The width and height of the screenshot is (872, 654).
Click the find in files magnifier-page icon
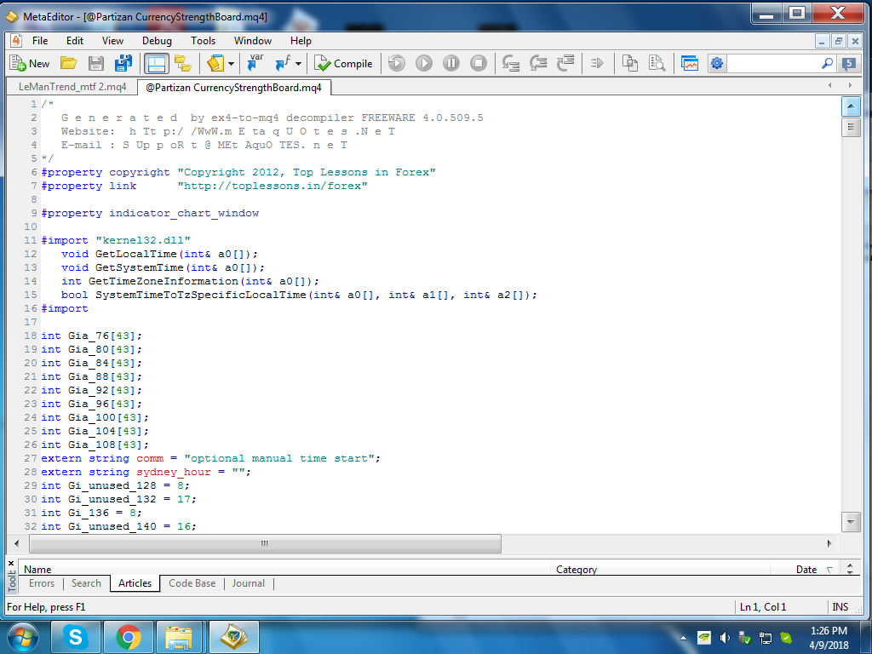click(657, 63)
